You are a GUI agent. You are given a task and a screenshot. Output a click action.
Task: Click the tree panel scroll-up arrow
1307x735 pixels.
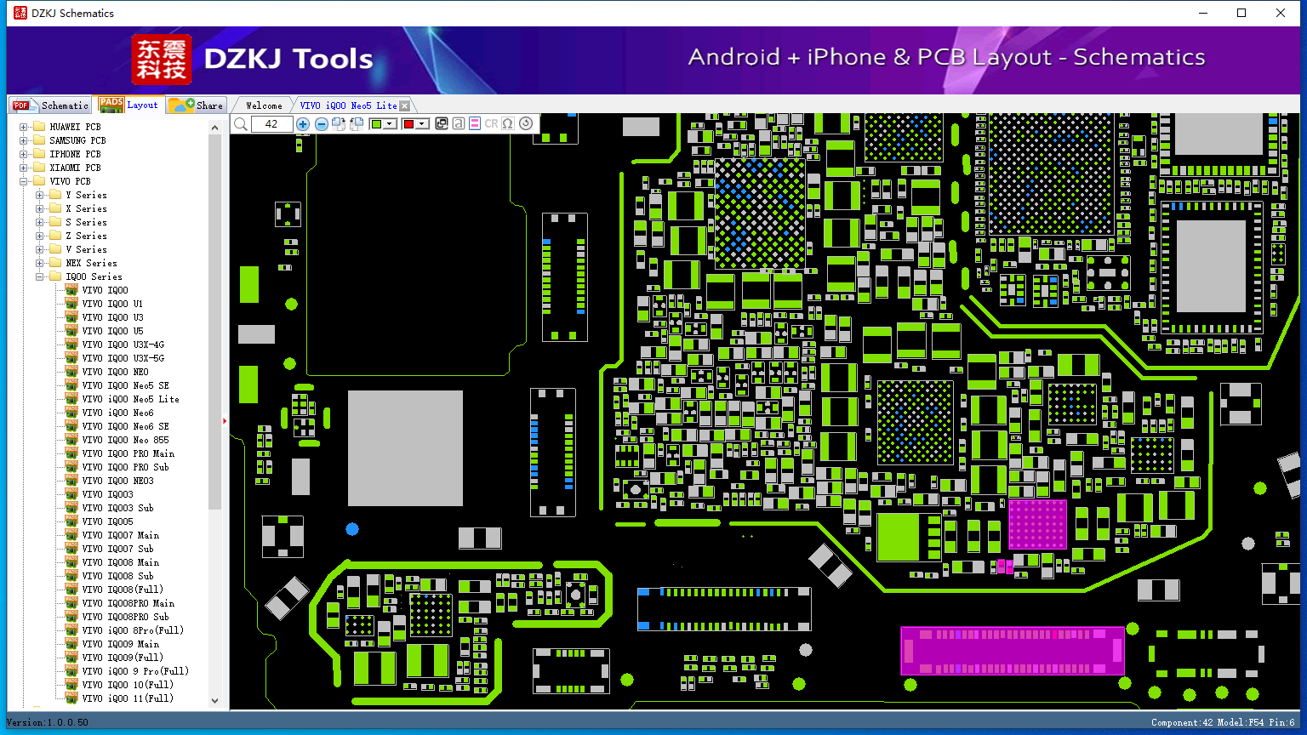214,127
